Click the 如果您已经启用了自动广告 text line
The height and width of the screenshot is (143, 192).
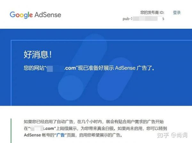[49, 122]
